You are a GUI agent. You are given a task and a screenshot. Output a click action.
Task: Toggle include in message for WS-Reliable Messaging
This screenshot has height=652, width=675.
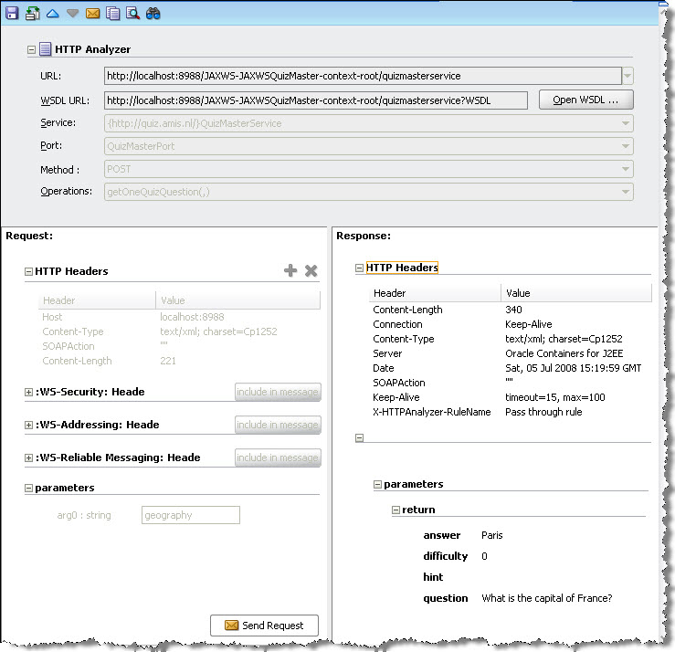coord(278,457)
